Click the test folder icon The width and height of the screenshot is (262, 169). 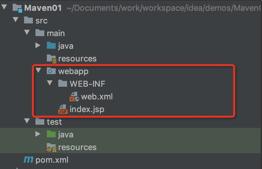click(x=40, y=121)
